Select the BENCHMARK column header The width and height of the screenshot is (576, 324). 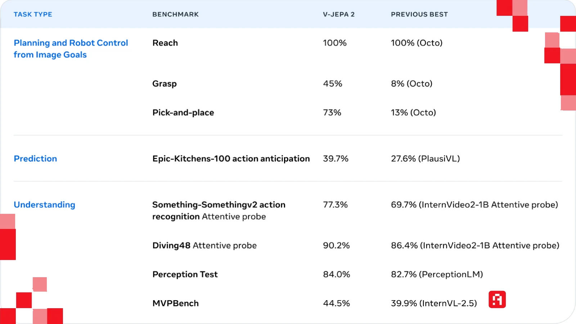tap(175, 14)
